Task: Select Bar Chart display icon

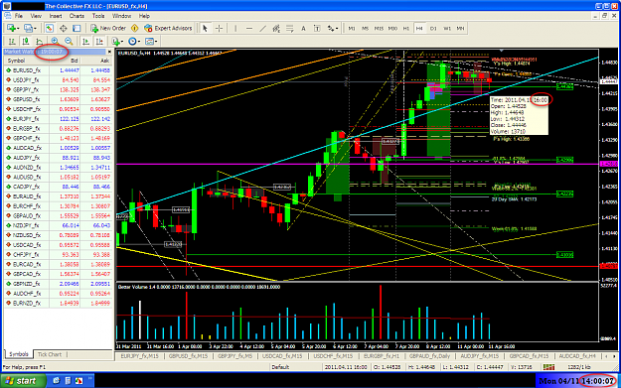Action: pyautogui.click(x=12, y=41)
